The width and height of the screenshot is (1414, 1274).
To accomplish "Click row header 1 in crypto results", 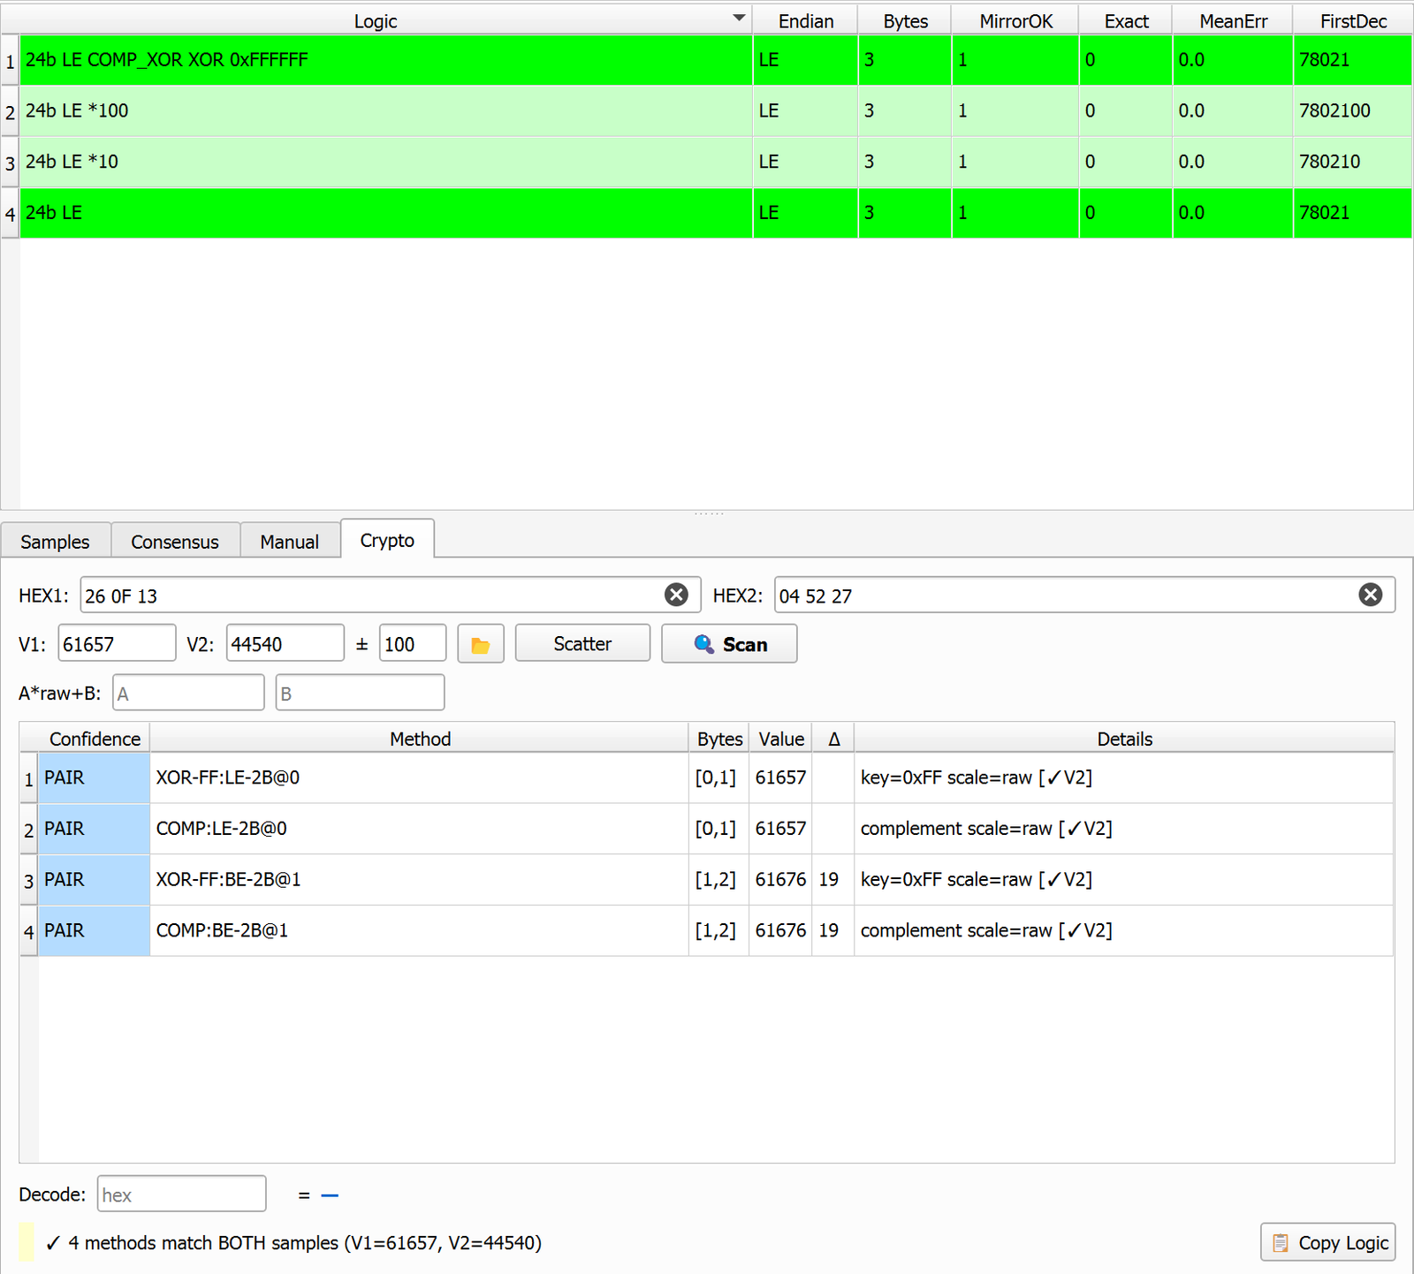I will (29, 778).
